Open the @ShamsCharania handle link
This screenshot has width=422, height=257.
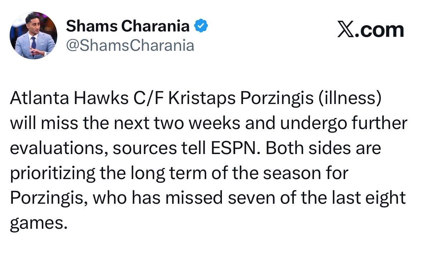pos(130,45)
